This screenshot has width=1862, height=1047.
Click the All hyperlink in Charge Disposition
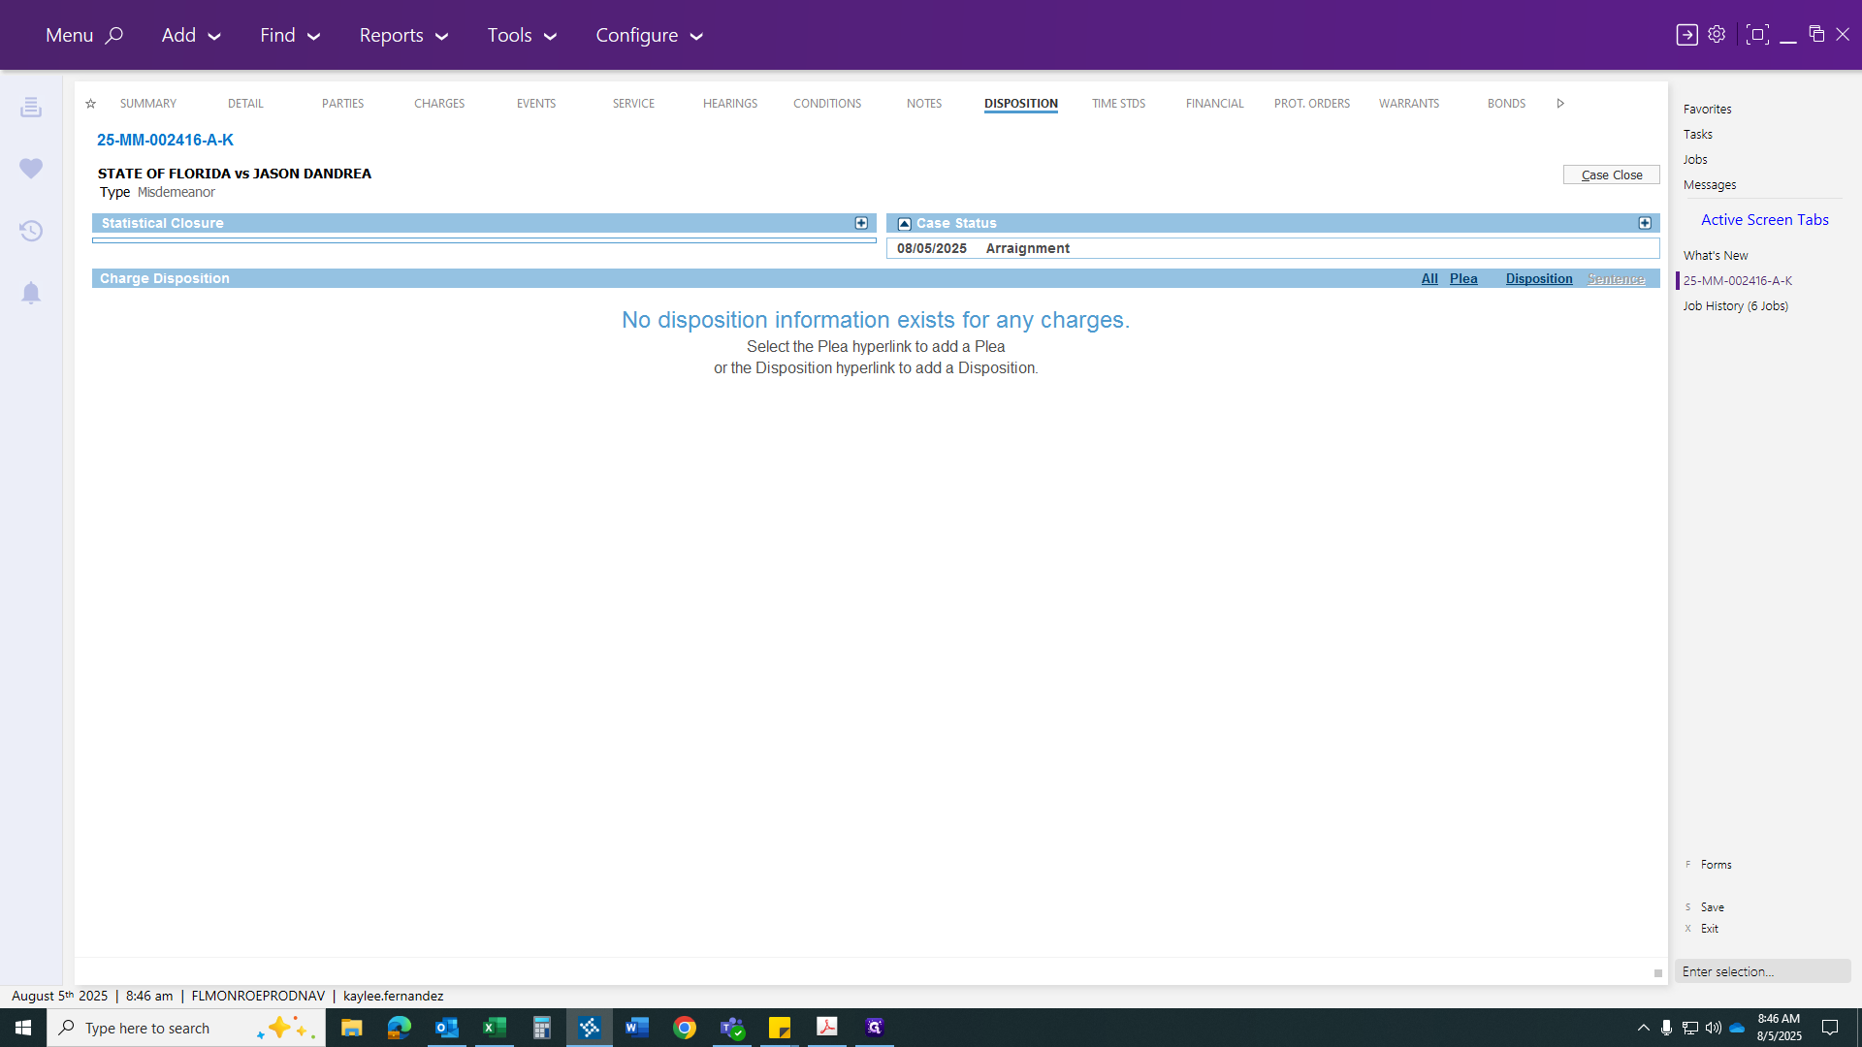coord(1429,279)
